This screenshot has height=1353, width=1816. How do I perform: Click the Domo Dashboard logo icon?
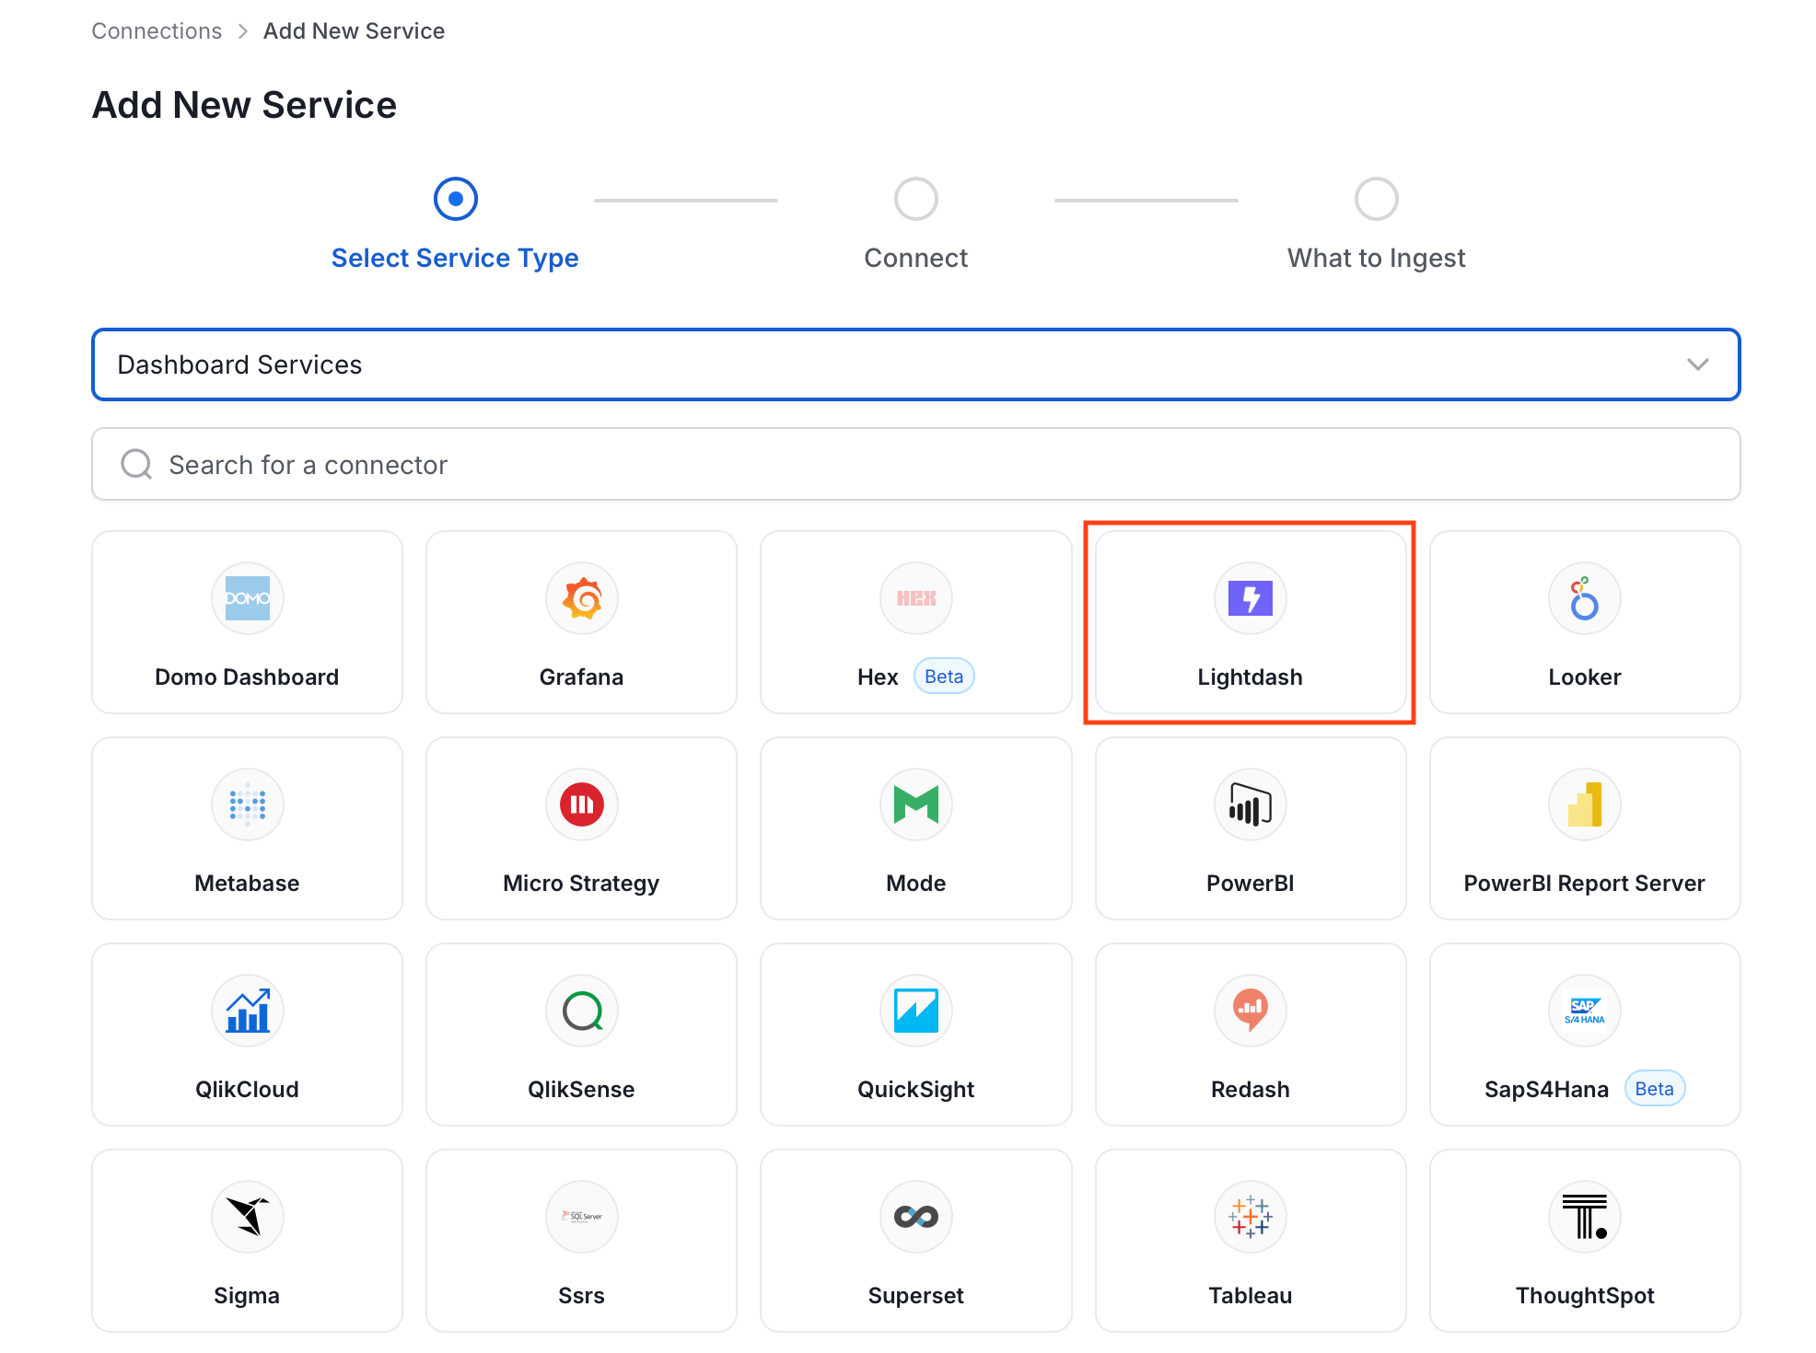pyautogui.click(x=247, y=598)
